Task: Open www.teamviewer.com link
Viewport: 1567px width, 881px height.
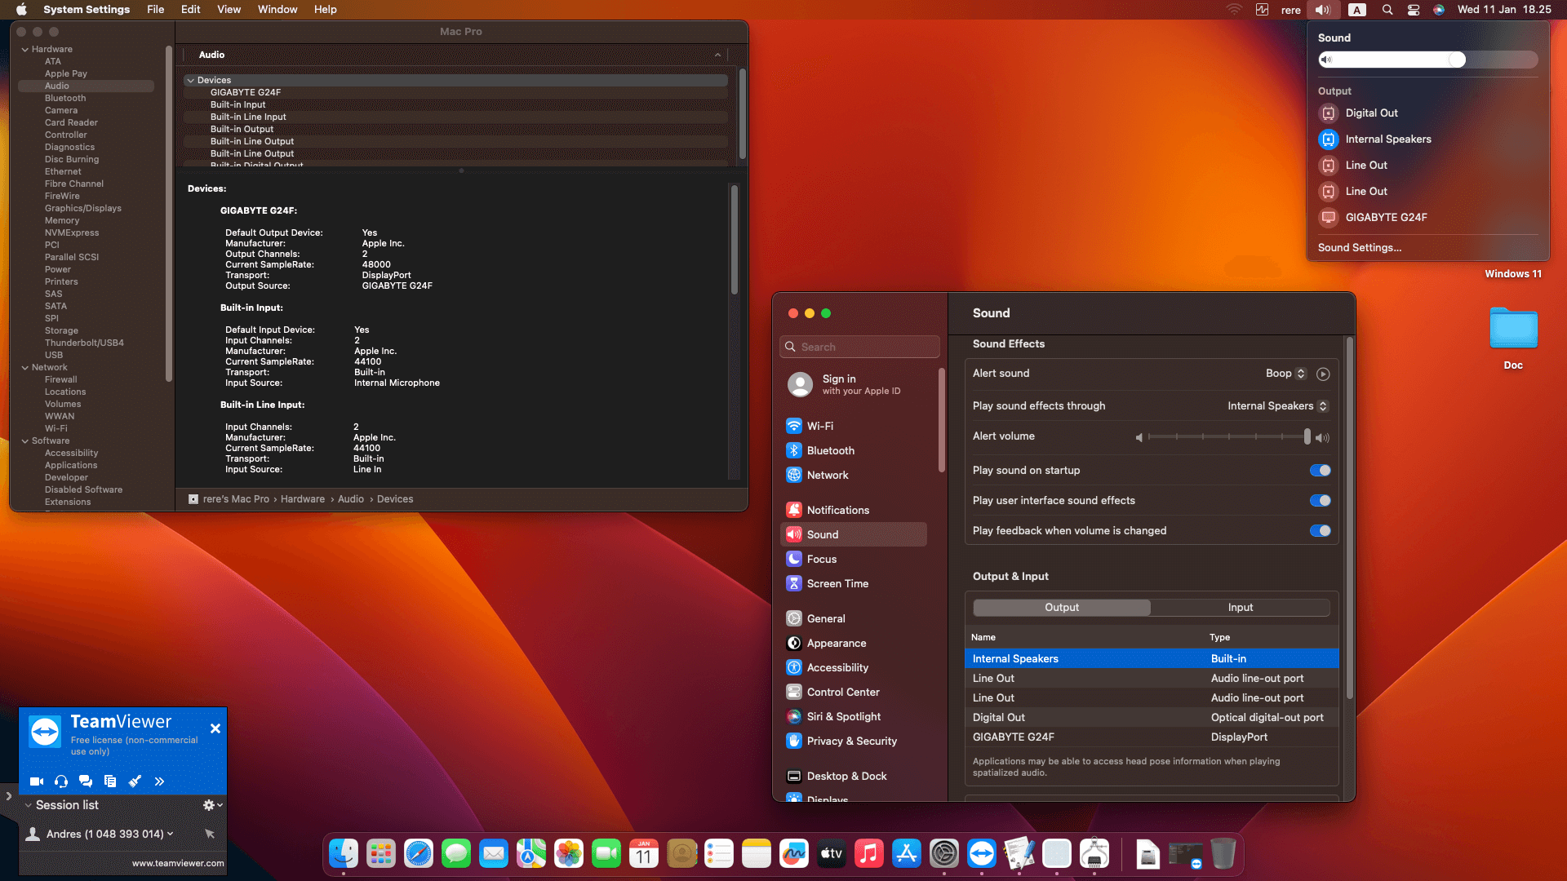Action: tap(178, 863)
